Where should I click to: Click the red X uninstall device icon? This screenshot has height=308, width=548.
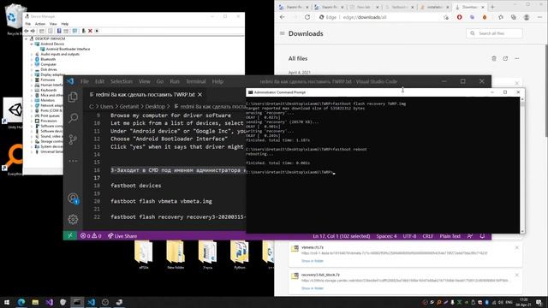pyautogui.click(x=90, y=31)
